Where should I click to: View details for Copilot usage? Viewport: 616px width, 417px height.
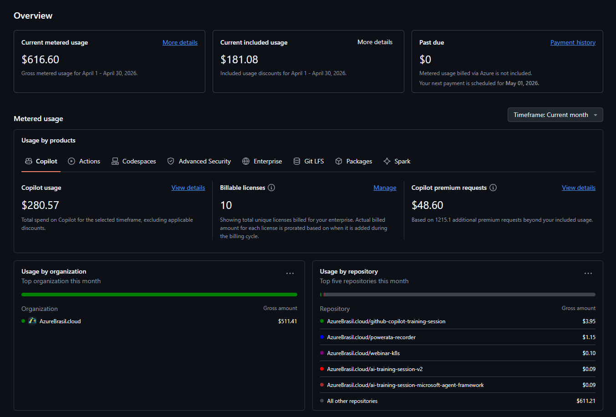[188, 188]
